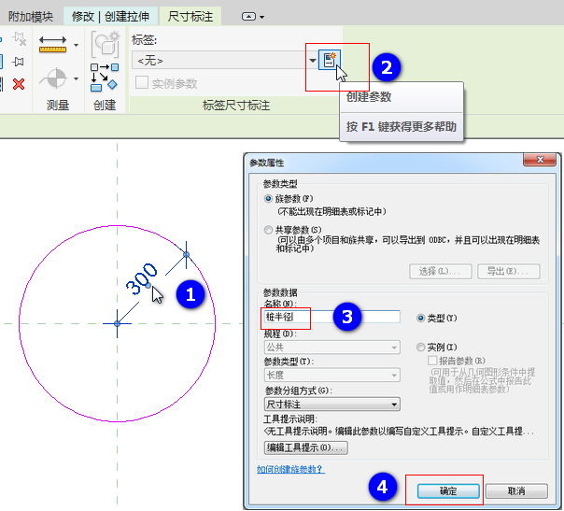Screen dimensions: 564x511
Task: Toggle the 实例参数 checkbox
Action: coord(141,82)
